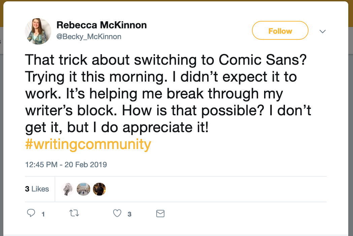Retweet this tweet using the retweet icon
353x236 pixels.
coord(74,213)
